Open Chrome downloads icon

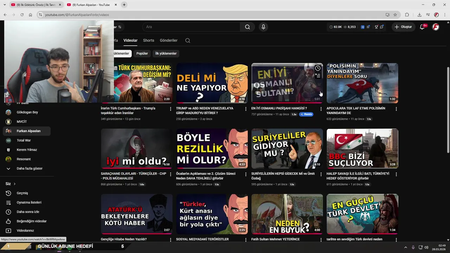[419, 15]
